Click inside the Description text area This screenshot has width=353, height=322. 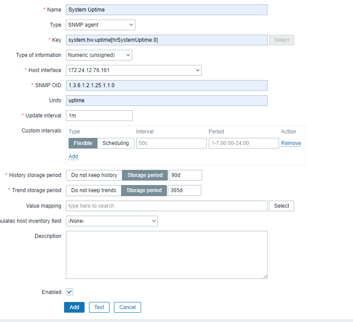click(x=166, y=255)
